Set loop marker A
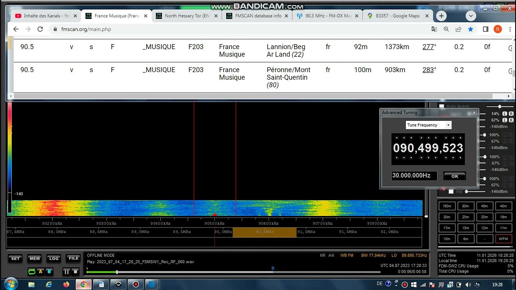Screen dimensions: 516x290 tap(40, 272)
